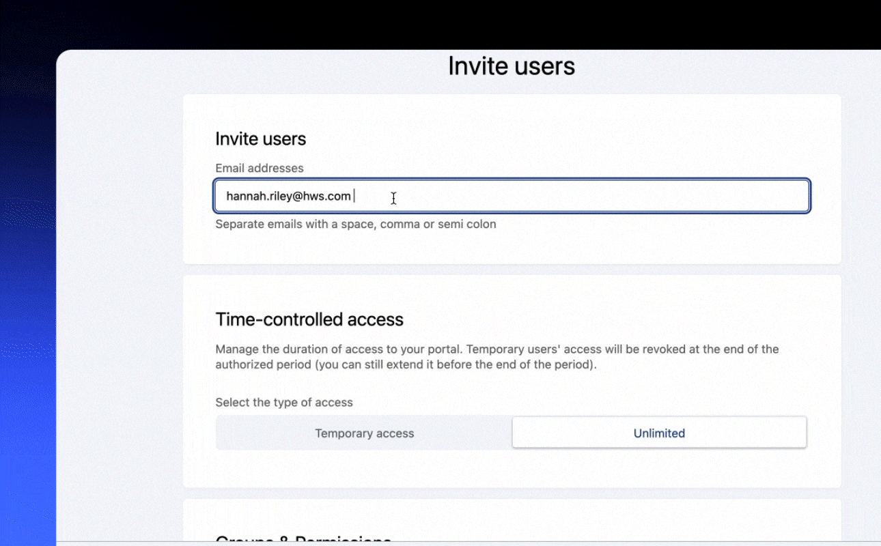
Task: Select the Unlimited access option
Action: click(x=659, y=433)
